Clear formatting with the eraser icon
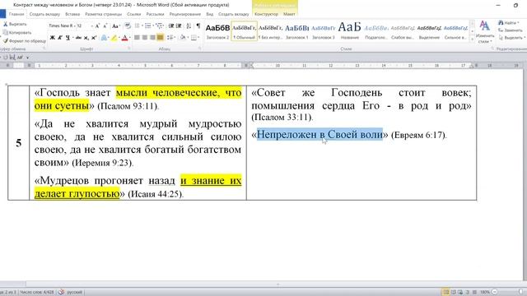 pos(128,25)
